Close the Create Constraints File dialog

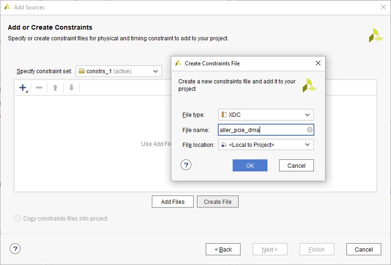pos(318,63)
